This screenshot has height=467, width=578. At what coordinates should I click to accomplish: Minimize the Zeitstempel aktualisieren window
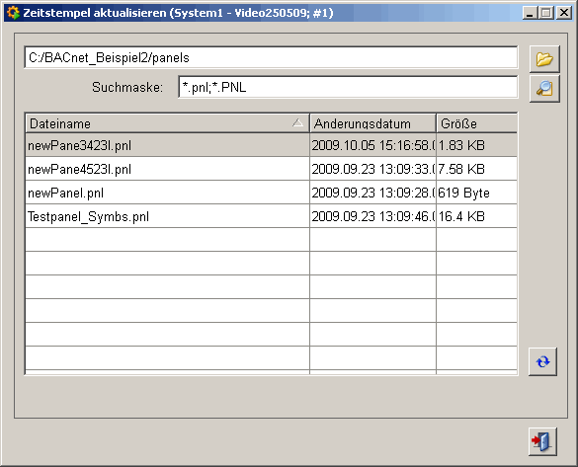coord(530,13)
